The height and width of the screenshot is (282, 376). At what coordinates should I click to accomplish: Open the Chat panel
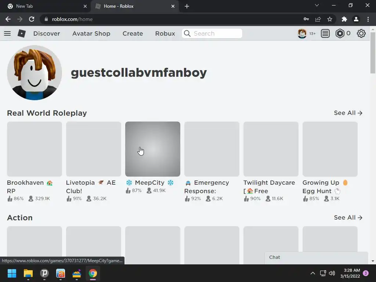[x=316, y=257]
